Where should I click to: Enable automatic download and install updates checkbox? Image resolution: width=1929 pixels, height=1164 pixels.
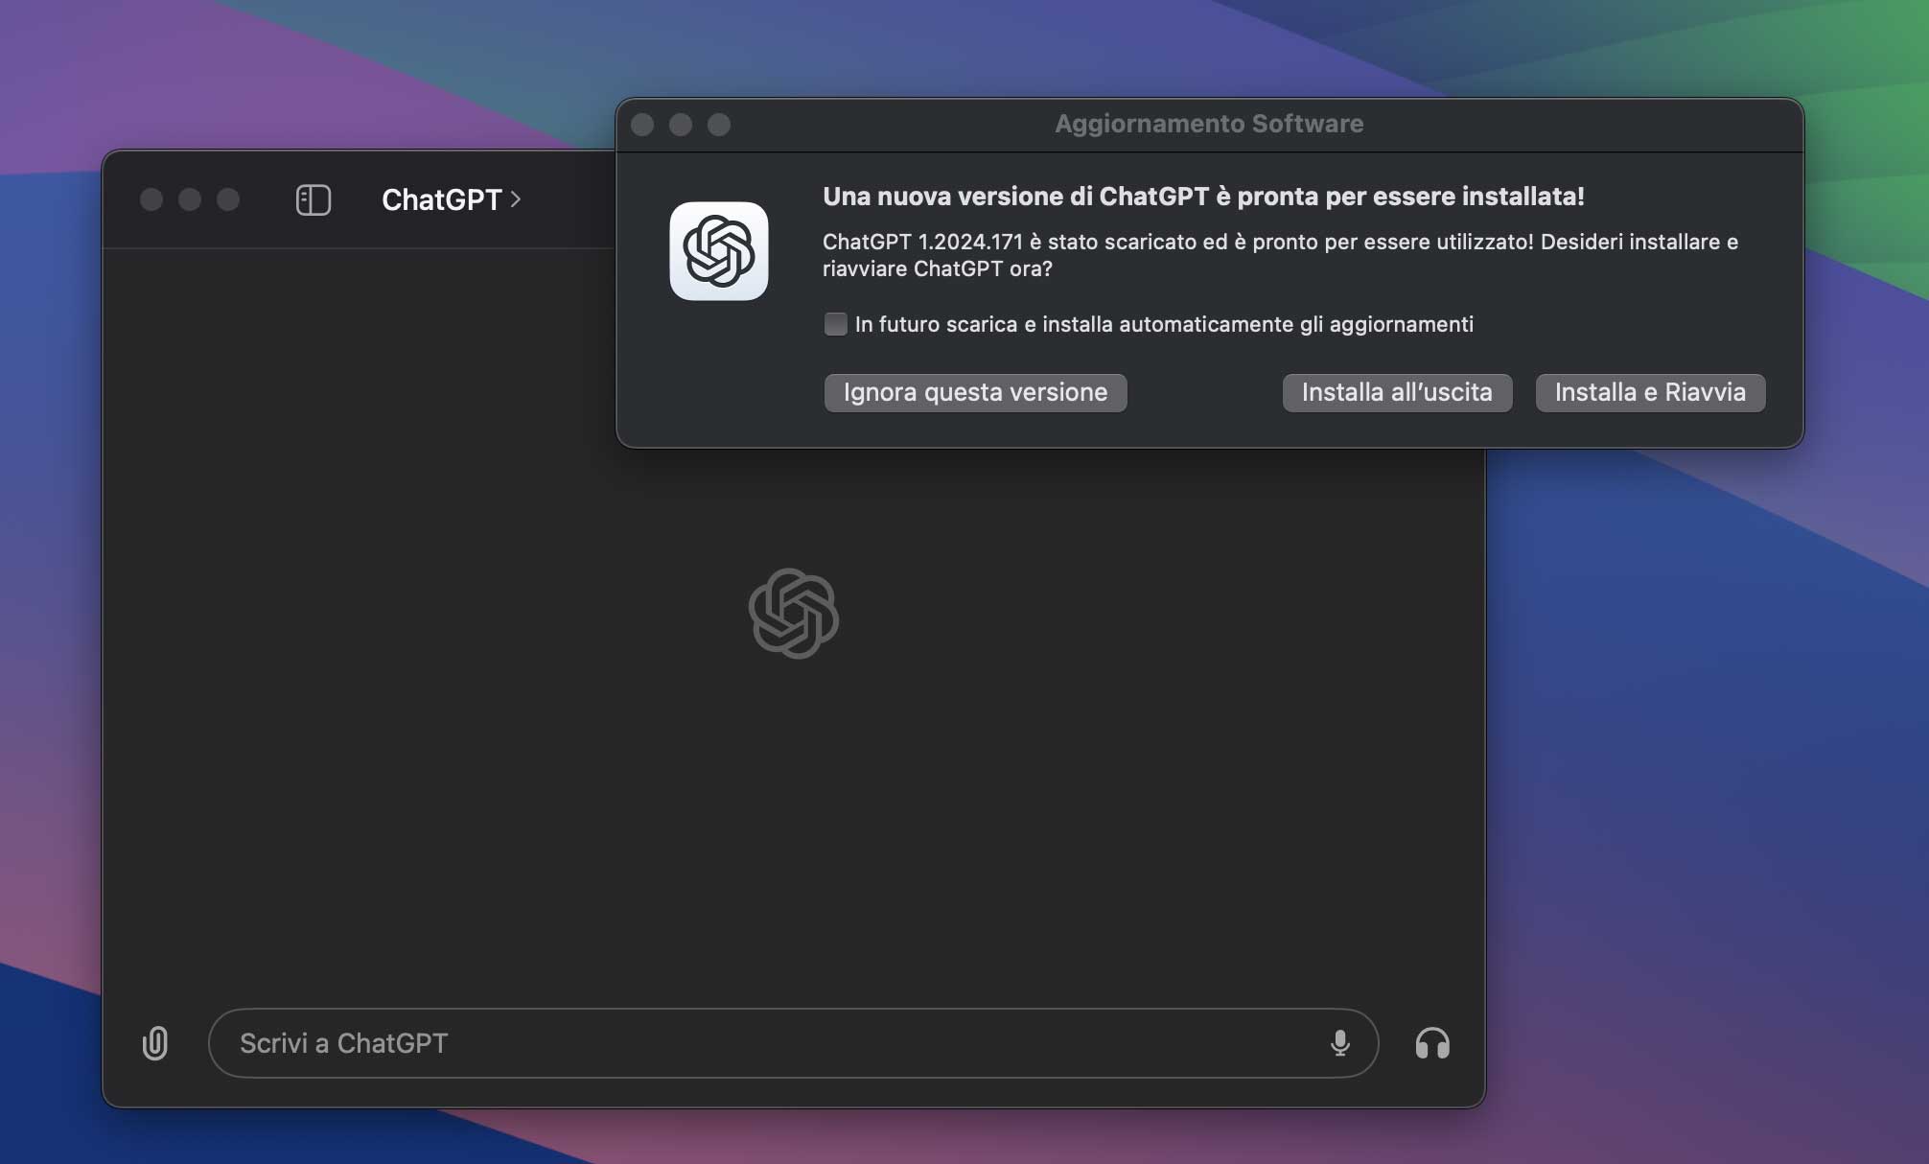[x=835, y=324]
